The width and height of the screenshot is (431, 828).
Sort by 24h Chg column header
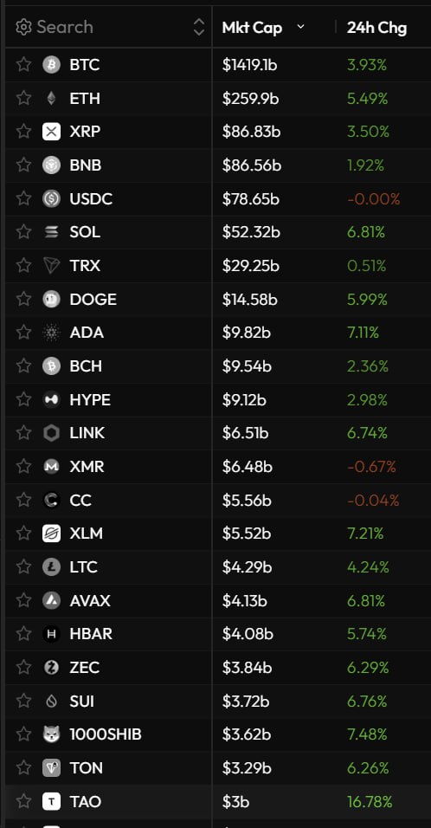pyautogui.click(x=376, y=28)
